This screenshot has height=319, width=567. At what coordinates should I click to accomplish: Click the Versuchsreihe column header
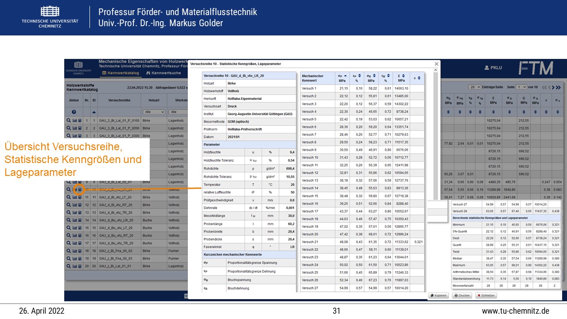point(119,100)
